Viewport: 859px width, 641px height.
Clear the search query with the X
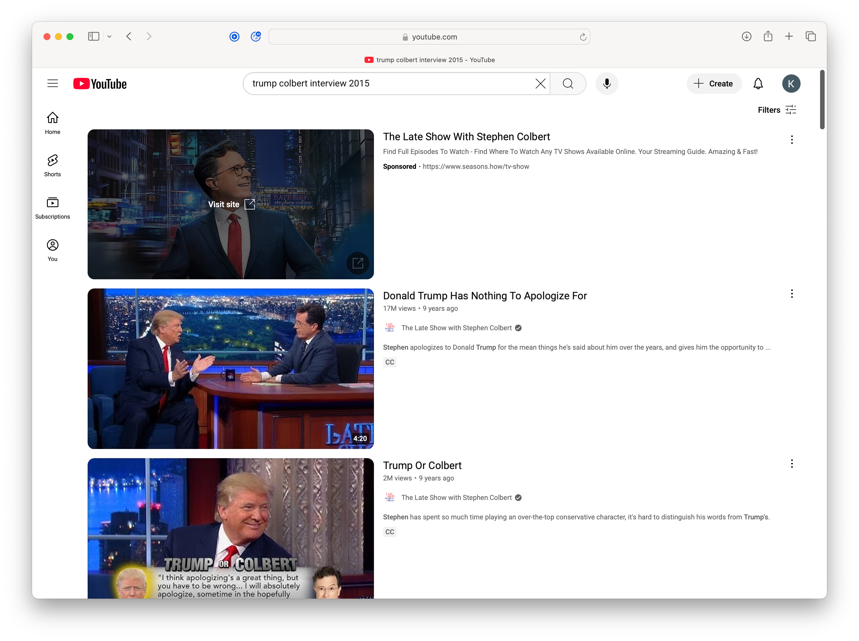click(540, 84)
